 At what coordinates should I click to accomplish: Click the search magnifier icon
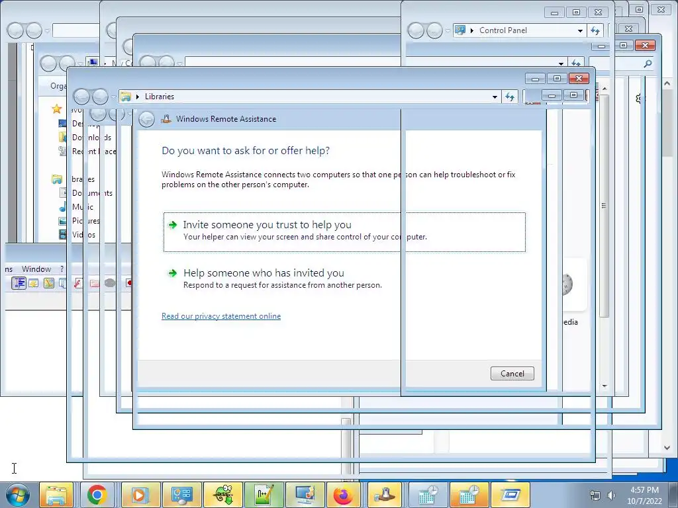(648, 64)
